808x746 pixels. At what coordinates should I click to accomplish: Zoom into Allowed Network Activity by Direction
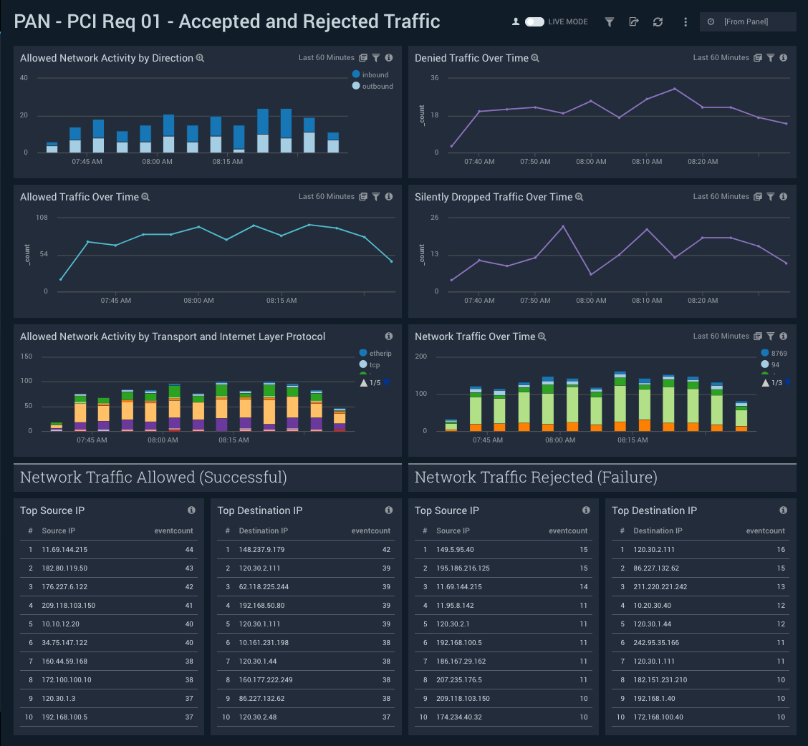click(x=201, y=58)
